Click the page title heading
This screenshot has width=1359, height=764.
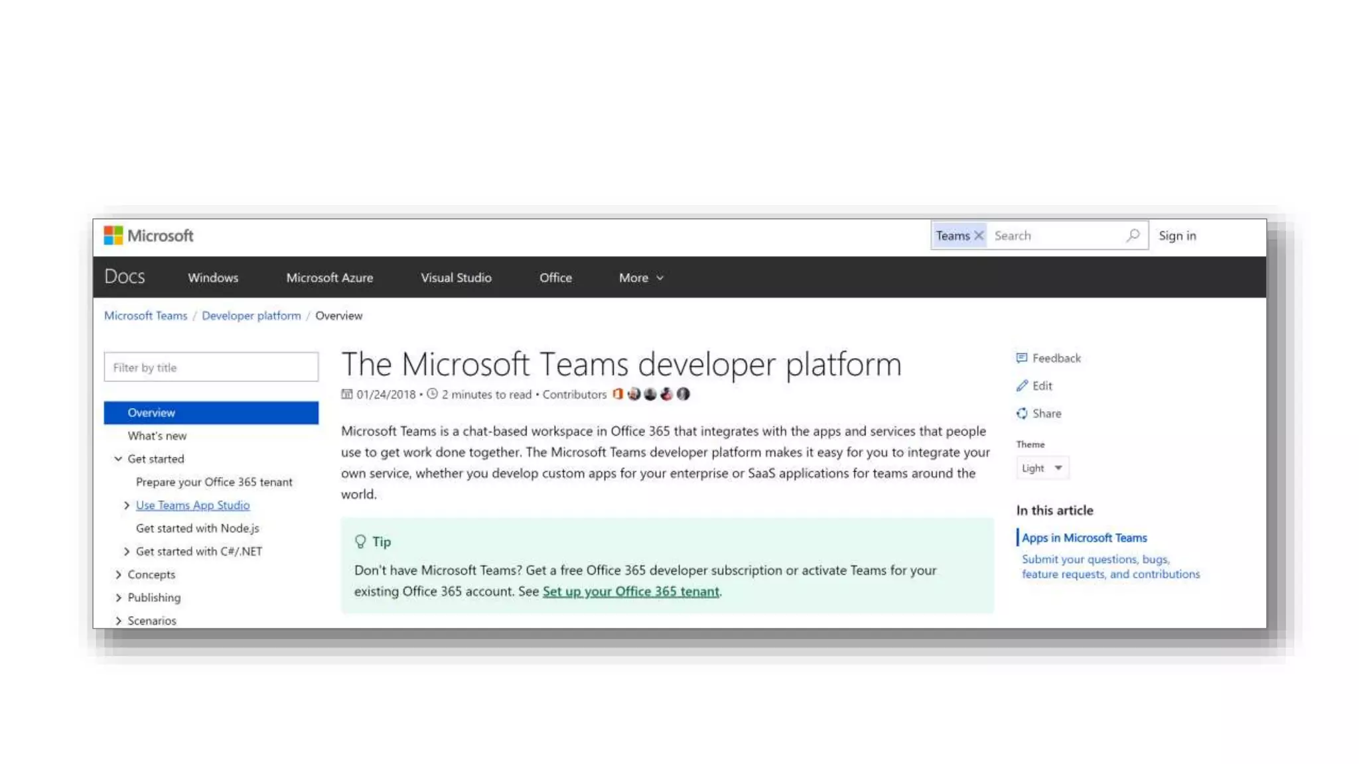click(x=622, y=364)
